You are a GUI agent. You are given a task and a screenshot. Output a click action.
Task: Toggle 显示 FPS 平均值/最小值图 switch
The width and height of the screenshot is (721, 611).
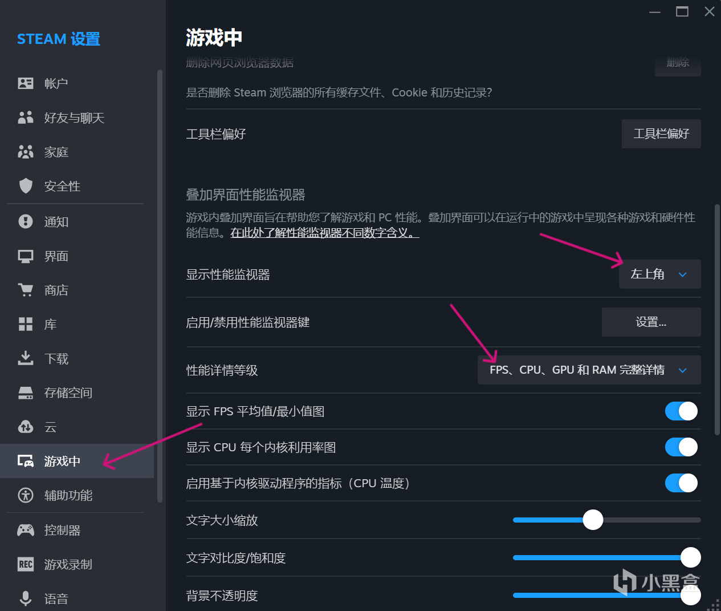point(681,411)
